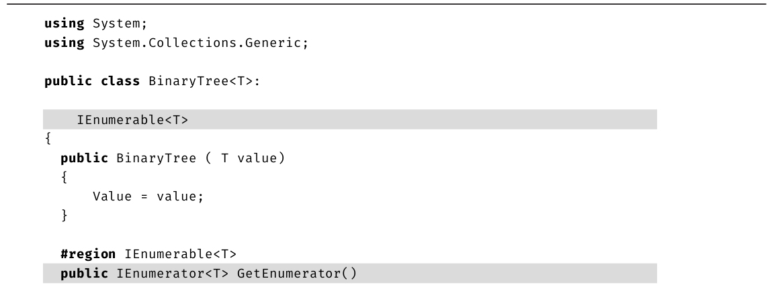774x285 pixels.
Task: Click the "IEnumerator<T>" return type
Action: point(153,274)
